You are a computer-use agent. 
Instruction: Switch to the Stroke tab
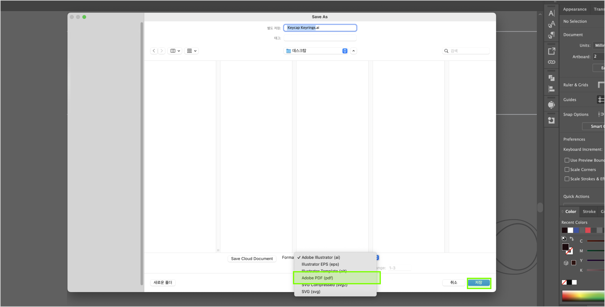pyautogui.click(x=589, y=211)
